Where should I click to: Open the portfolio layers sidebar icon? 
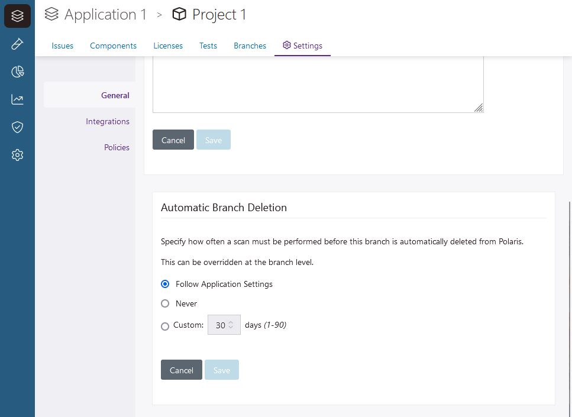coord(17,16)
